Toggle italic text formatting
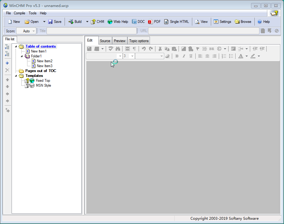Screen dimensions: 284x224 (x=184, y=56)
